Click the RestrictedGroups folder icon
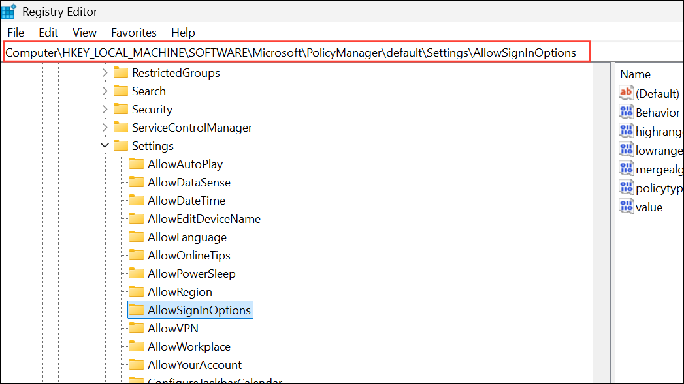684x384 pixels. (x=120, y=72)
